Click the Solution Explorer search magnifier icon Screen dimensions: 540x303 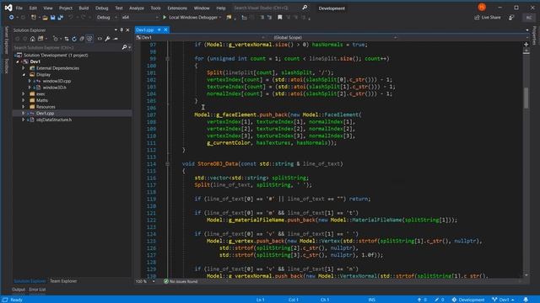pos(124,47)
